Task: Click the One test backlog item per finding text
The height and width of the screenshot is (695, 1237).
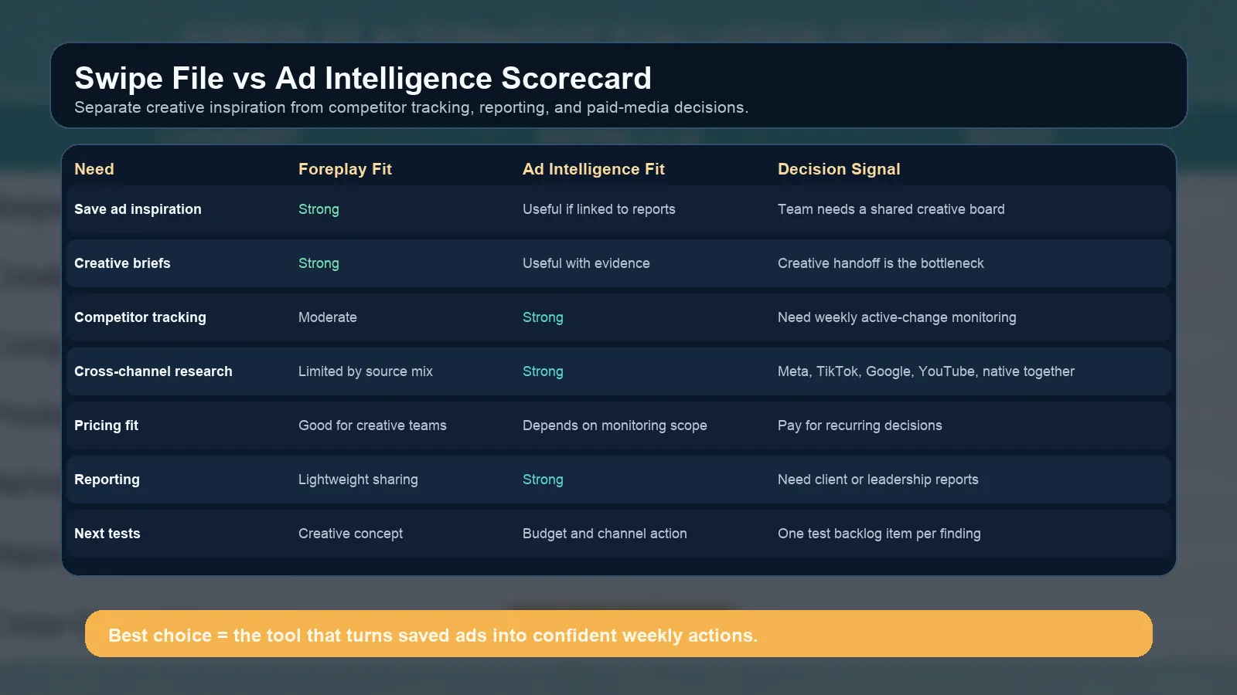Action: (879, 534)
